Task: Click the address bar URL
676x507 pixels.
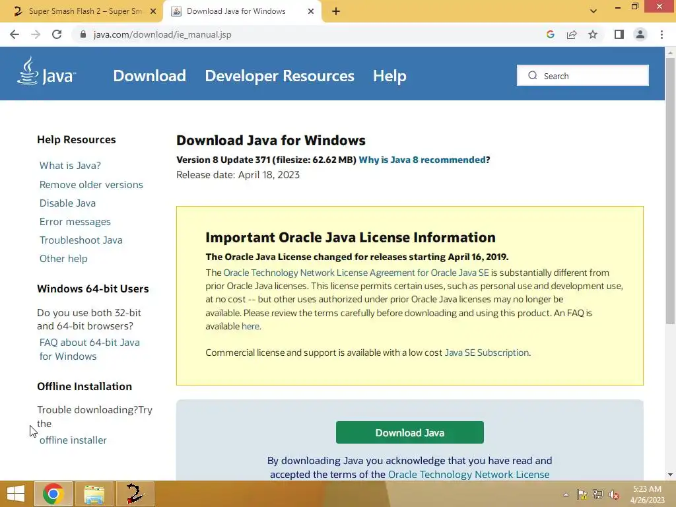Action: coord(162,34)
